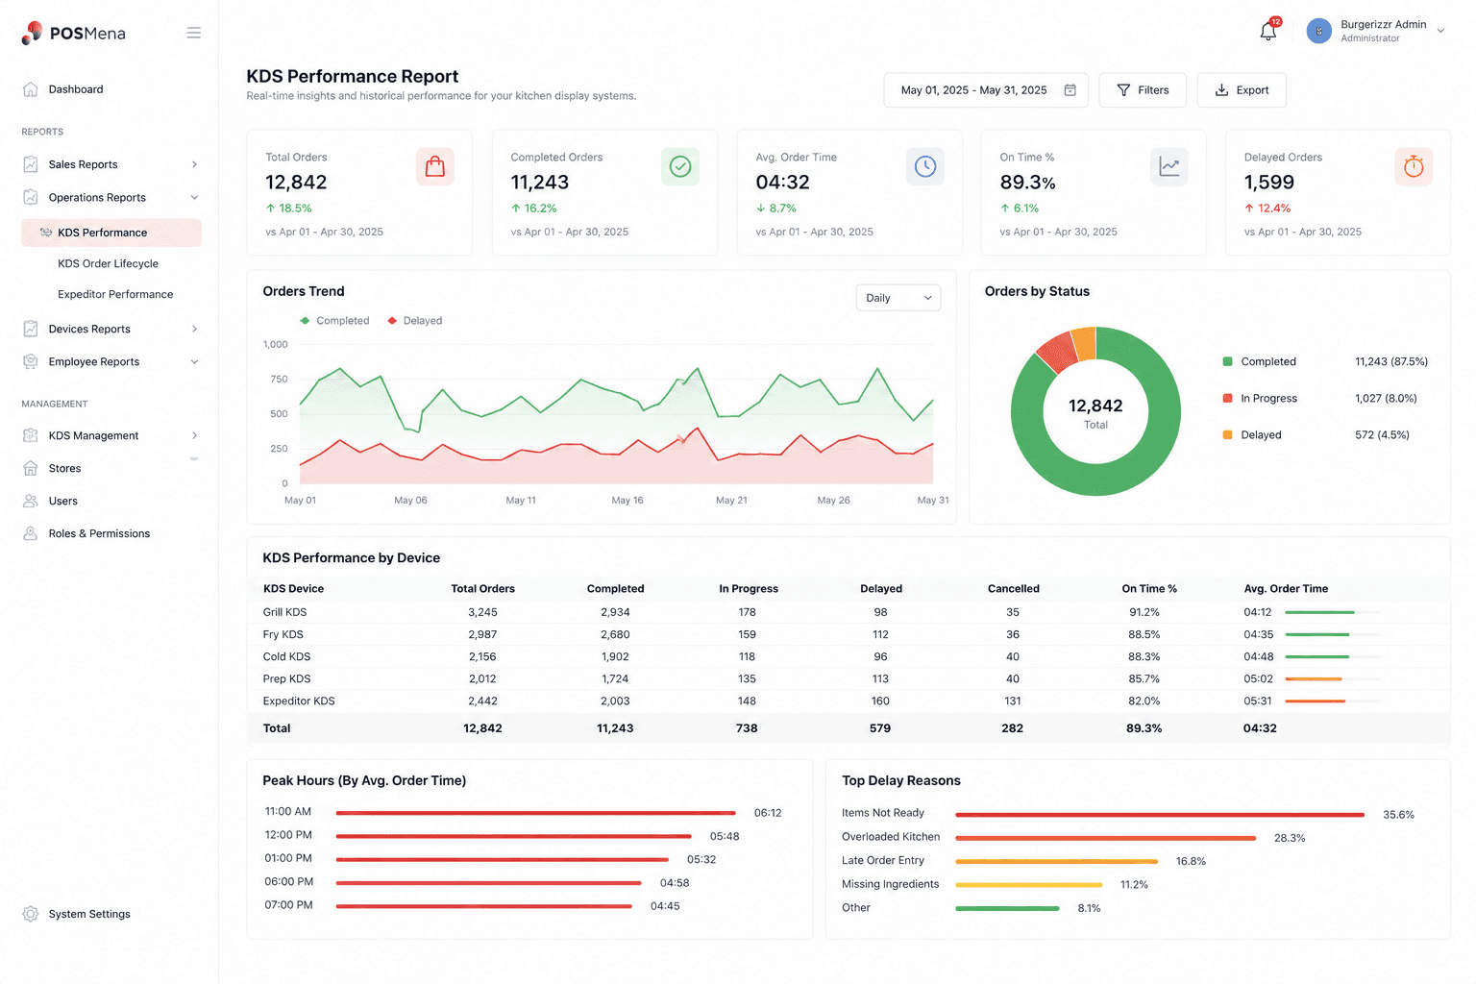Expand Devices Reports chevron
Viewport: 1476px width, 984px height.
point(194,329)
